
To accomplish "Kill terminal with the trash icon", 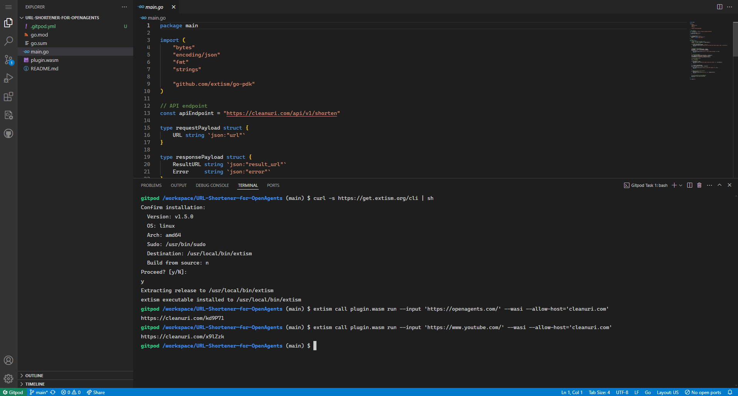I will click(700, 185).
